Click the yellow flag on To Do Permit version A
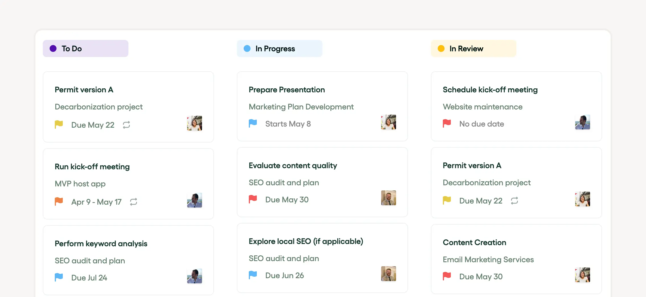Viewport: 646px width, 297px height. pyautogui.click(x=59, y=125)
